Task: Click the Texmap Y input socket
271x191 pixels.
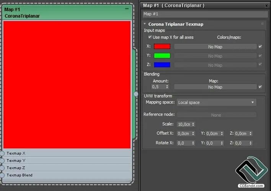Action: [x=2, y=161]
